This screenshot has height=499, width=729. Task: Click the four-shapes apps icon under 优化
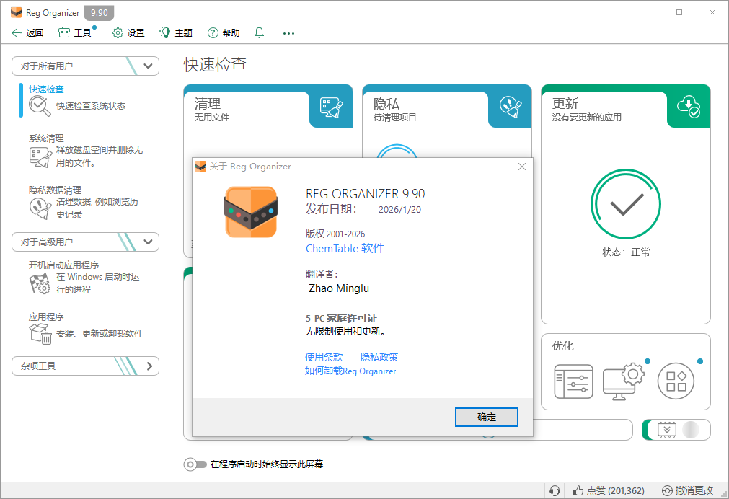[676, 381]
